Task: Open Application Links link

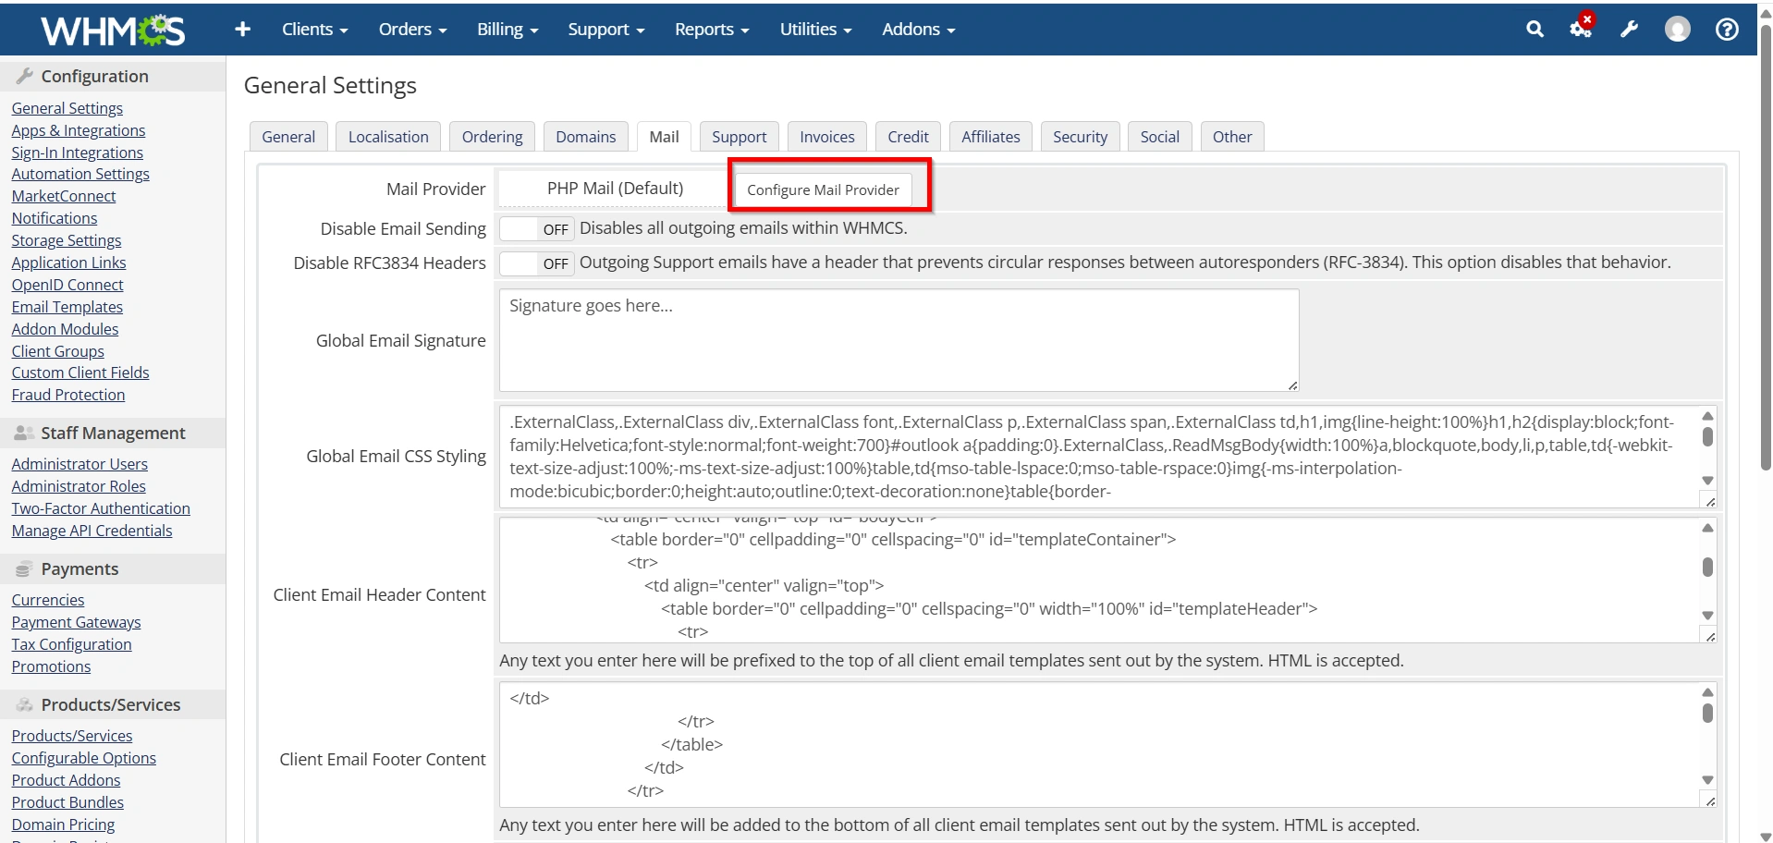Action: tap(68, 263)
